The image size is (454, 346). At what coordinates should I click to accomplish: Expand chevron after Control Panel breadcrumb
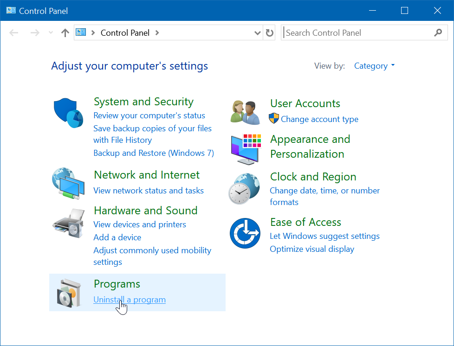pyautogui.click(x=157, y=32)
